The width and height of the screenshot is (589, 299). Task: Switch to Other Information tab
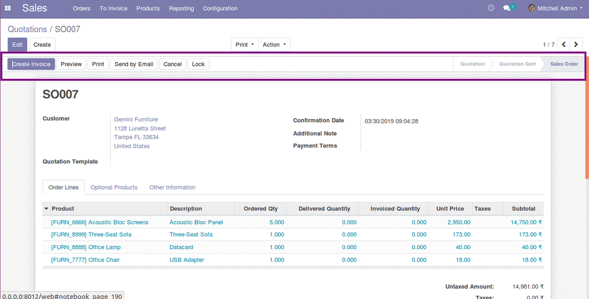tap(172, 187)
